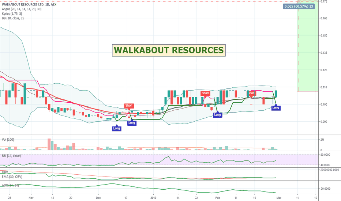Viewport: 341px width, 201px height.
Task: Click the Feb date on time axis
Action: pos(217,198)
